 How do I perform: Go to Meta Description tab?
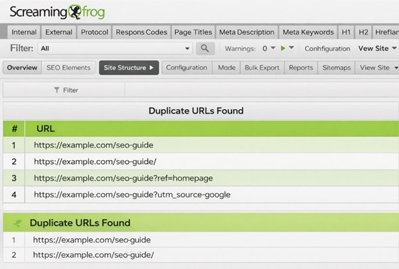pos(247,33)
